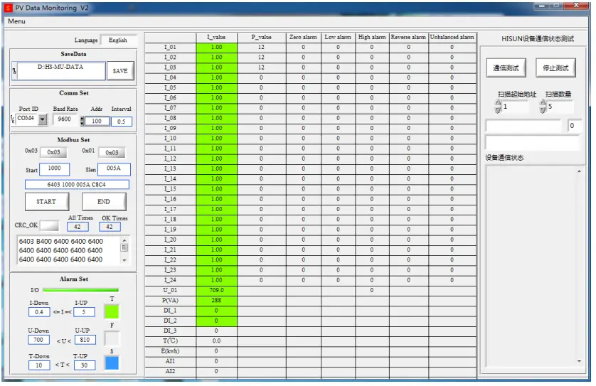Viewport: 596px width, 386px height.
Task: Click the CRC_OK indicator box
Action: [x=49, y=225]
